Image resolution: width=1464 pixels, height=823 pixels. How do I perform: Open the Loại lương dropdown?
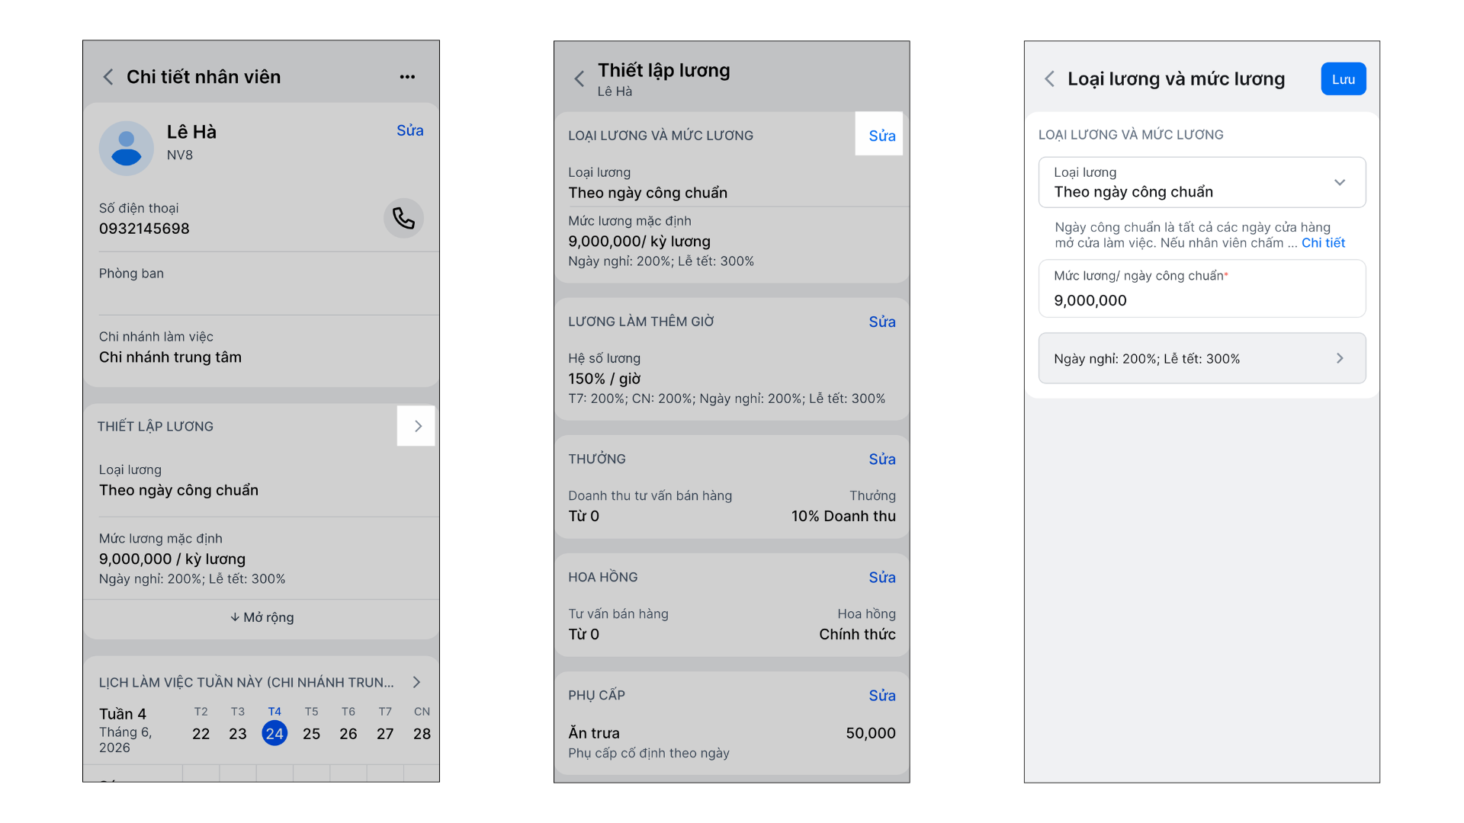[1202, 182]
